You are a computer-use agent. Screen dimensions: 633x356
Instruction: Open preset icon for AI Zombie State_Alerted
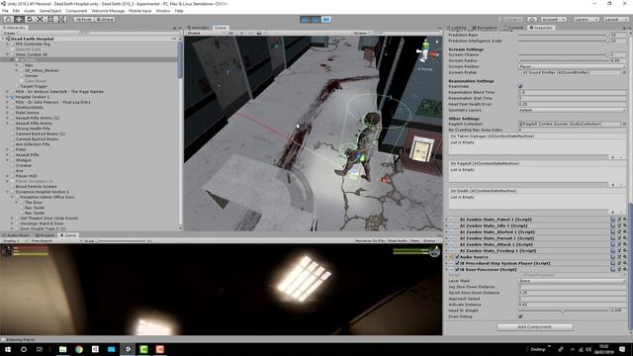619,232
